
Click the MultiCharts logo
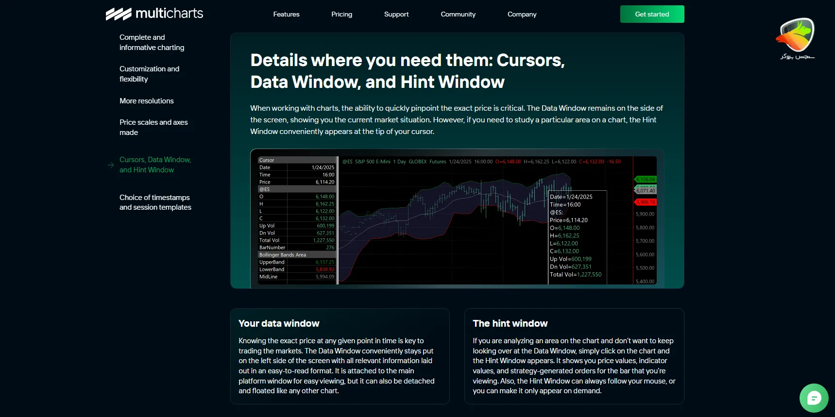(154, 14)
